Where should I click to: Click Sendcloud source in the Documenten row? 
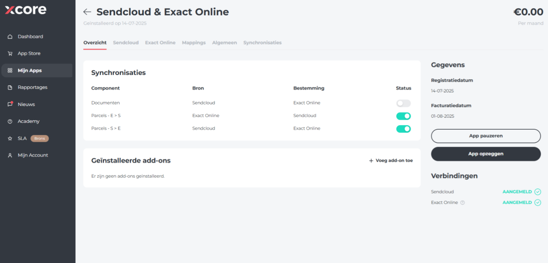coord(204,103)
